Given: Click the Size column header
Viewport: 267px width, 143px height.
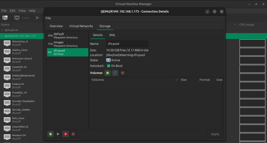Looking at the screenshot, I should (184, 80).
